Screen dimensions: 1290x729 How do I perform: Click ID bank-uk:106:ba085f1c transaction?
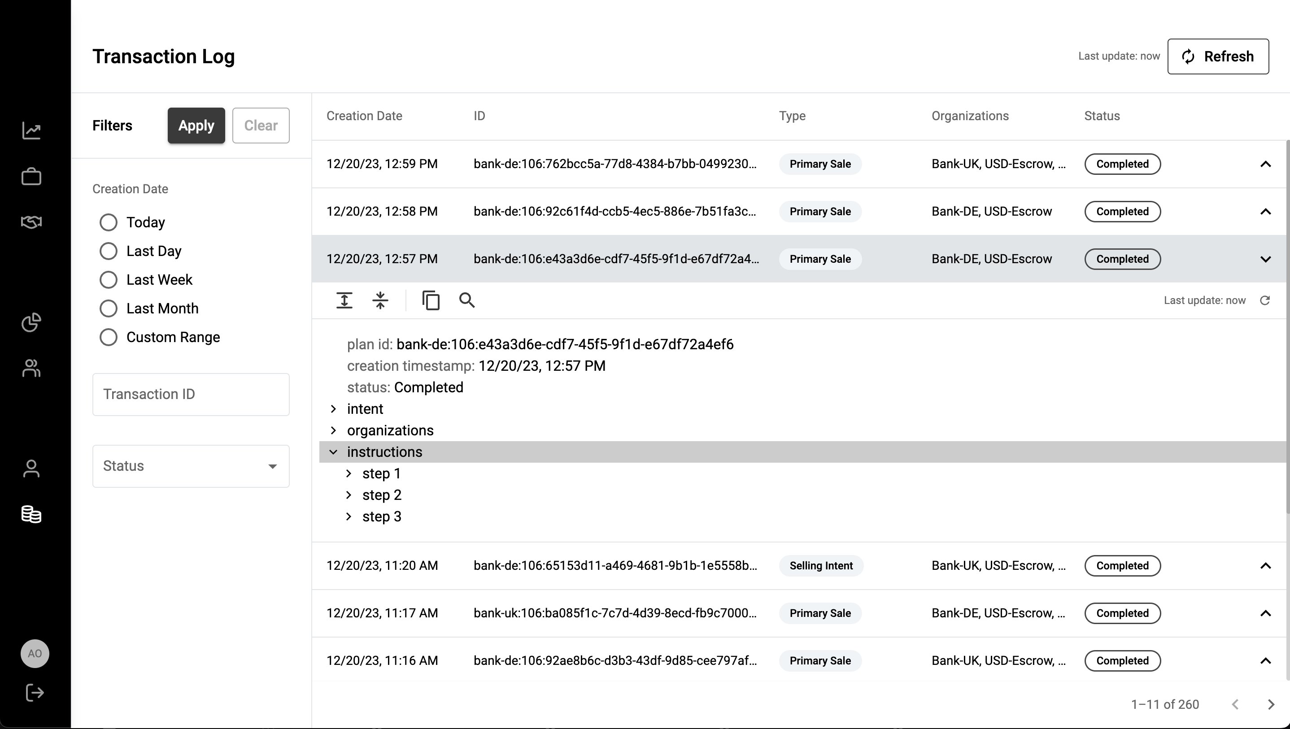(615, 613)
